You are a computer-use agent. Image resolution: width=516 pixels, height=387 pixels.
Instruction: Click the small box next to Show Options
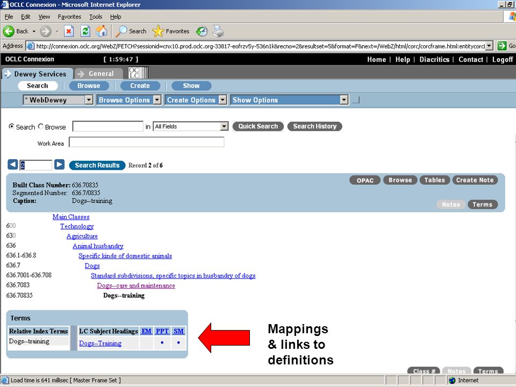click(356, 100)
